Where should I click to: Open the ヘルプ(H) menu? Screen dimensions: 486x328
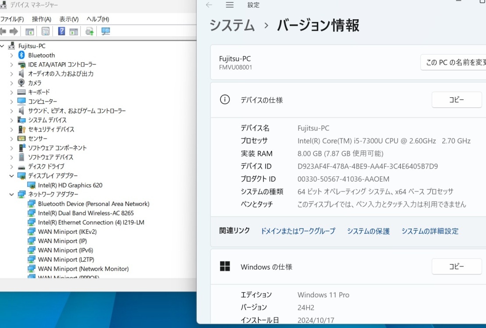98,19
